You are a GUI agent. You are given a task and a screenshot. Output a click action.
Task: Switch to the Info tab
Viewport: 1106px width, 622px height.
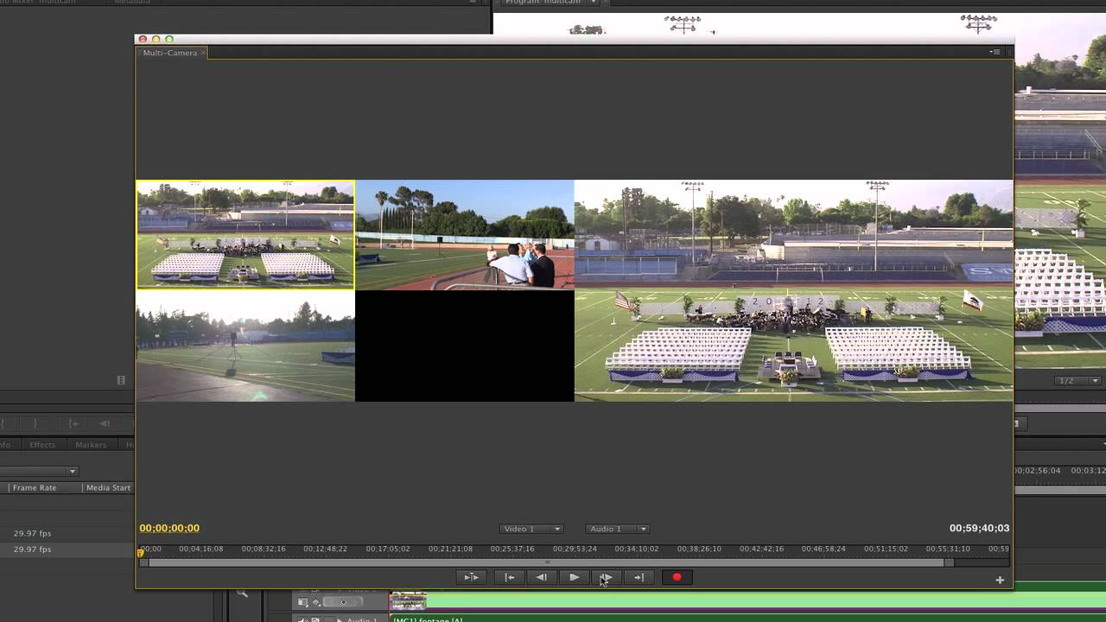[5, 445]
